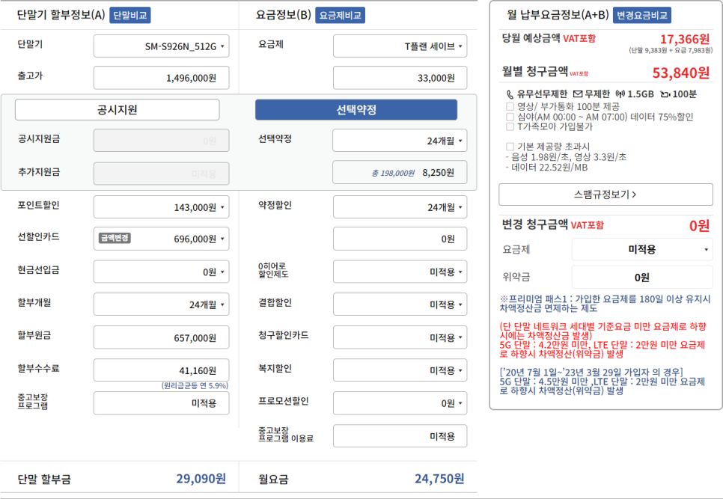The width and height of the screenshot is (723, 499).
Task: Click the phone icon beside 유무선무제한
Action: pyautogui.click(x=510, y=94)
